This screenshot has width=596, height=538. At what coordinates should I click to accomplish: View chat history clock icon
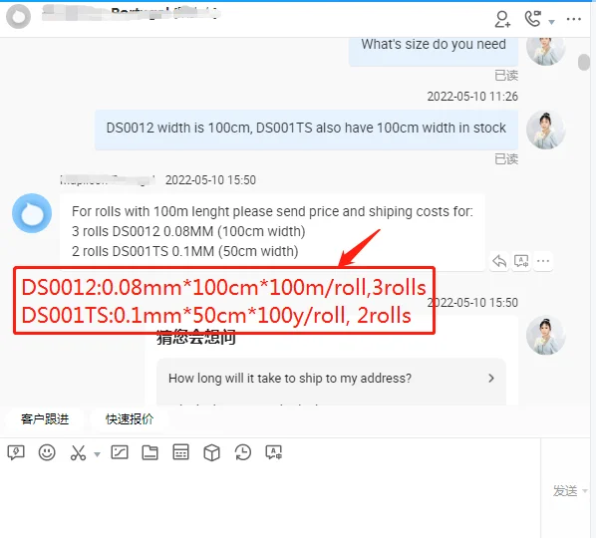[242, 452]
